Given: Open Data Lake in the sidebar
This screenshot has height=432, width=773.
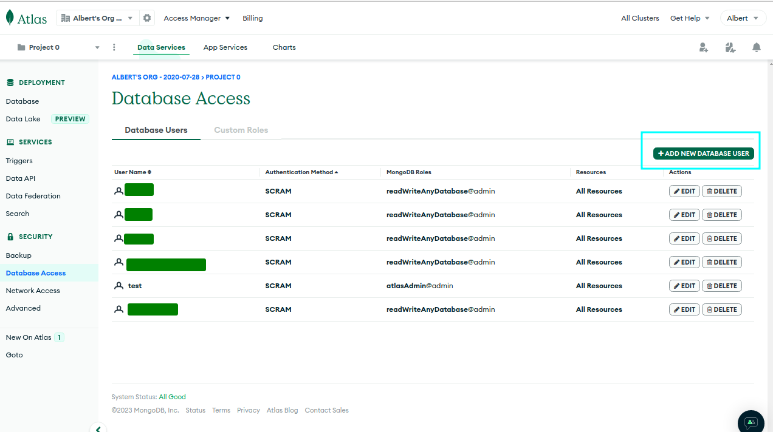Looking at the screenshot, I should [23, 119].
